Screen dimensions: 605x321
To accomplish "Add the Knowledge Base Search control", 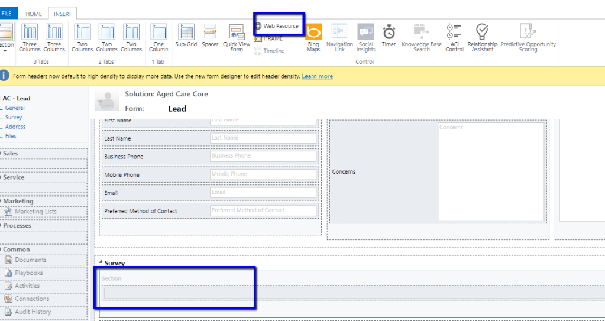I will point(421,38).
